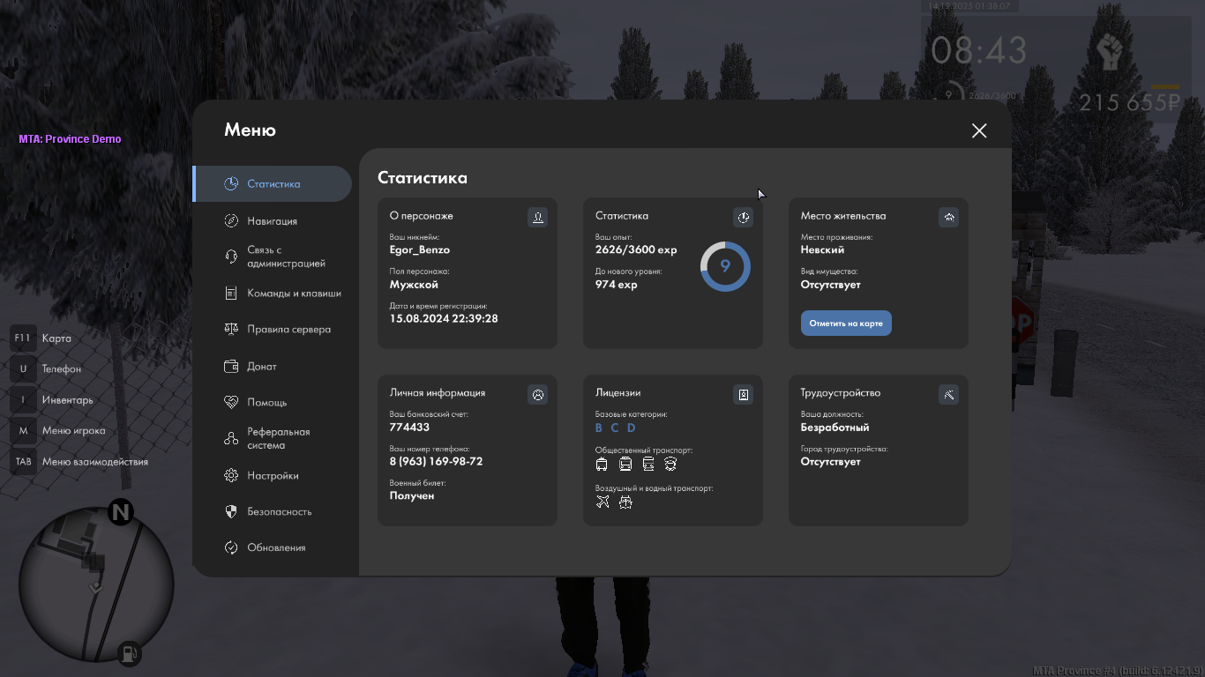Click the airplane license icon
The image size is (1205, 677).
point(602,502)
